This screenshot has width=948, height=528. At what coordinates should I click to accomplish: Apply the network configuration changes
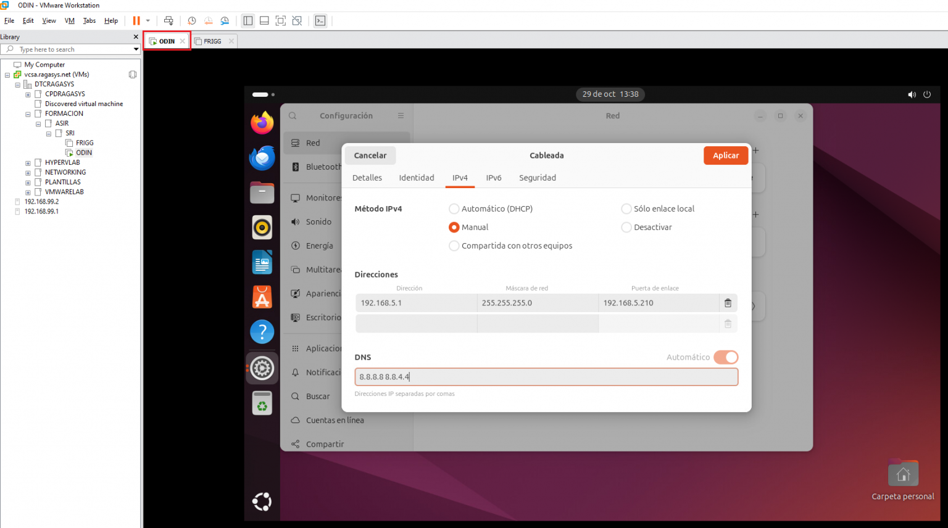tap(726, 155)
